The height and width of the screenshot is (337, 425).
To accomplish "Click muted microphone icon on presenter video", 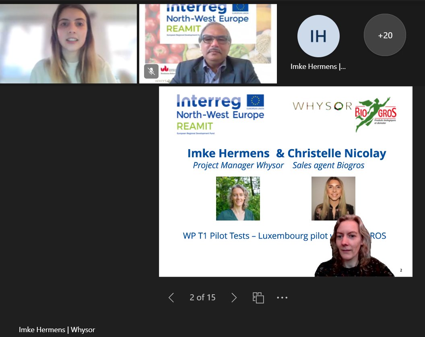I will click(151, 71).
